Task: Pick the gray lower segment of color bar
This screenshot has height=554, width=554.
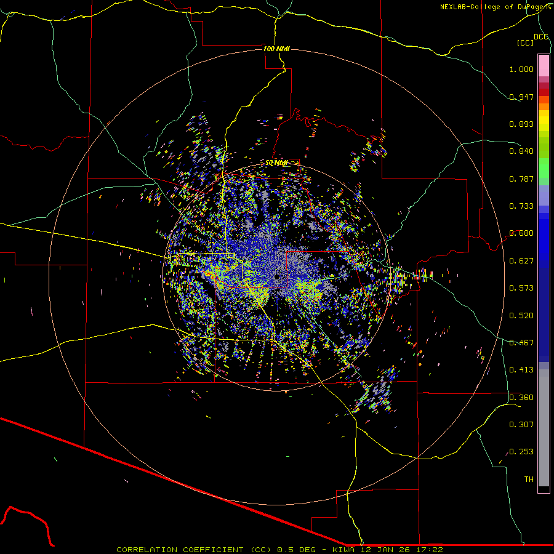Action: [544, 428]
